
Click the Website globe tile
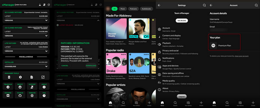coord(32,94)
